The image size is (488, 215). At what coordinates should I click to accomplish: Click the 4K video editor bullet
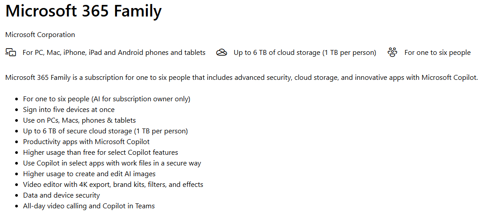pyautogui.click(x=113, y=184)
